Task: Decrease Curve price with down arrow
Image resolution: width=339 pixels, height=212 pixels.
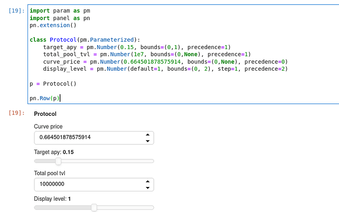Action: (x=148, y=141)
